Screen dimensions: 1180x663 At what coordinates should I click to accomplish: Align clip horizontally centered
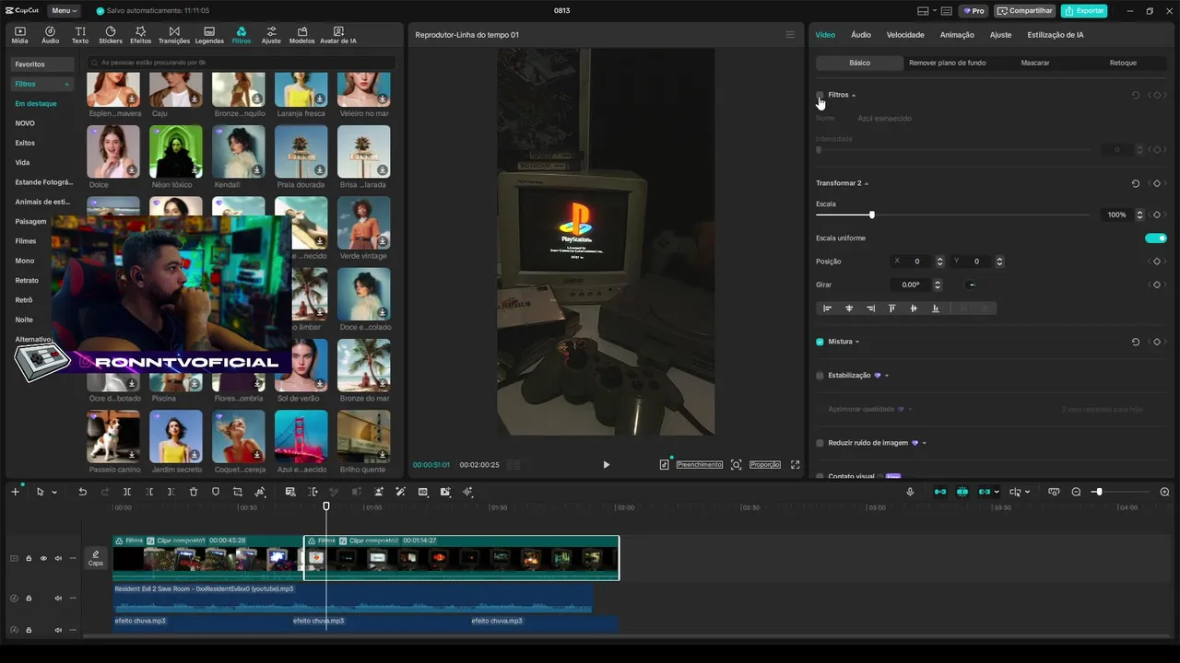[849, 308]
